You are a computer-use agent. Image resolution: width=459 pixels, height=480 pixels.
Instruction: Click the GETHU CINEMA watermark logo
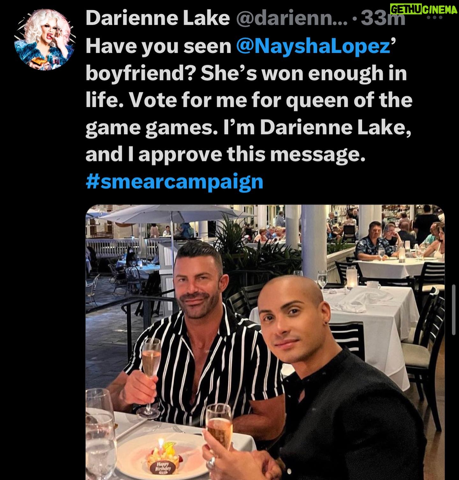(423, 10)
